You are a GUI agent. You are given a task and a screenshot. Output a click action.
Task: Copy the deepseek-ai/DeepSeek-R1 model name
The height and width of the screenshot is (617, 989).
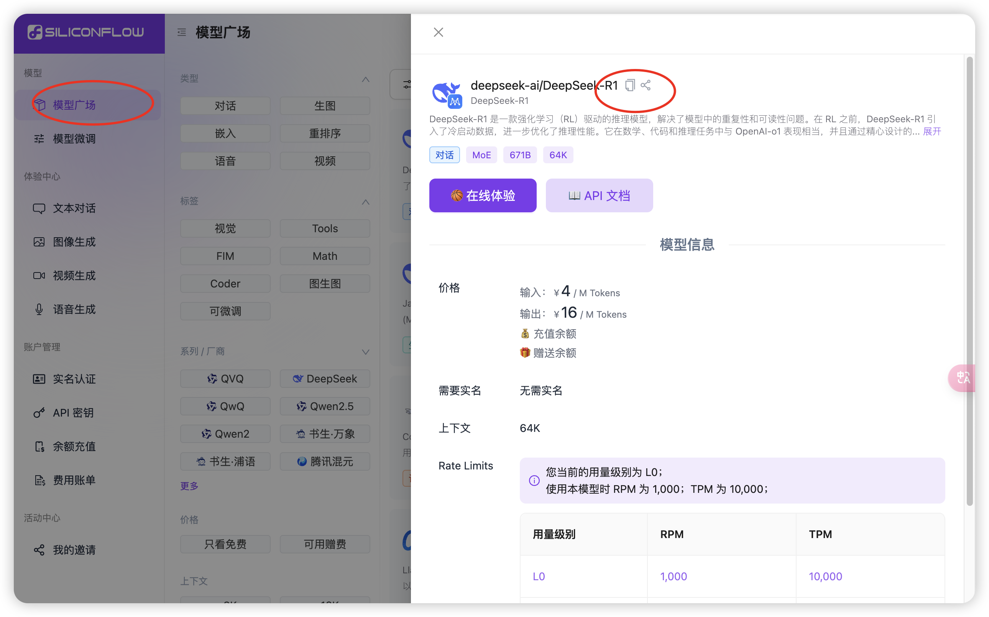[x=629, y=85]
